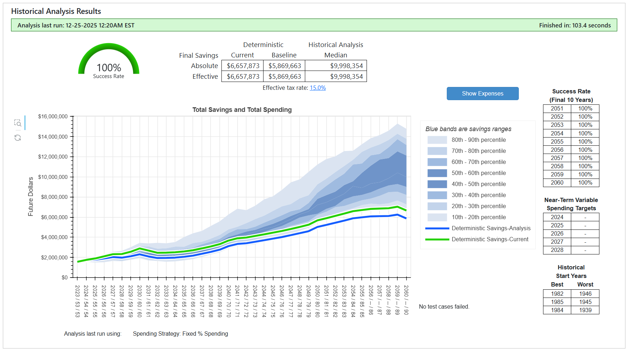Select the Historical Analysis Median absolute value cell
This screenshot has width=629, height=351.
tap(336, 66)
